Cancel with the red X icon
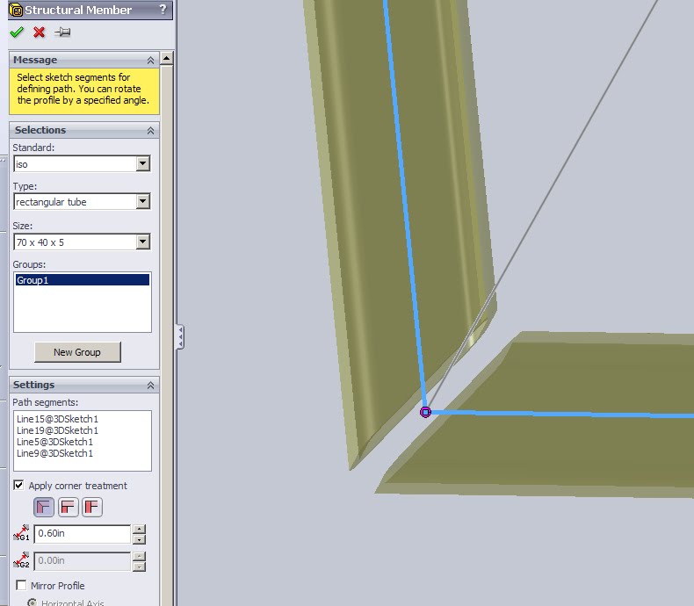Viewport: 694px width, 606px height. 39,32
